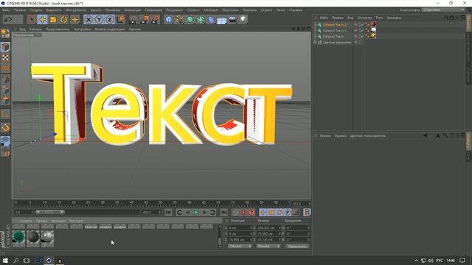The width and height of the screenshot is (472, 265).
Task: Click the blue workplane grid icon
Action: pos(5,141)
